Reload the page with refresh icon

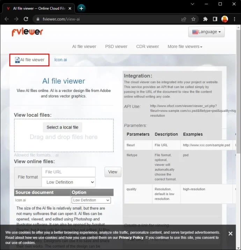tap(26, 19)
